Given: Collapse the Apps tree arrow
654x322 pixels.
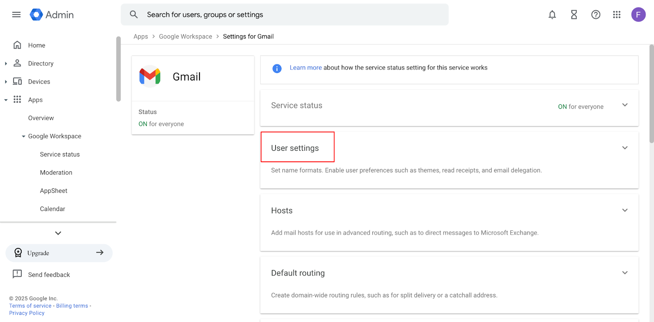Looking at the screenshot, I should pos(6,100).
